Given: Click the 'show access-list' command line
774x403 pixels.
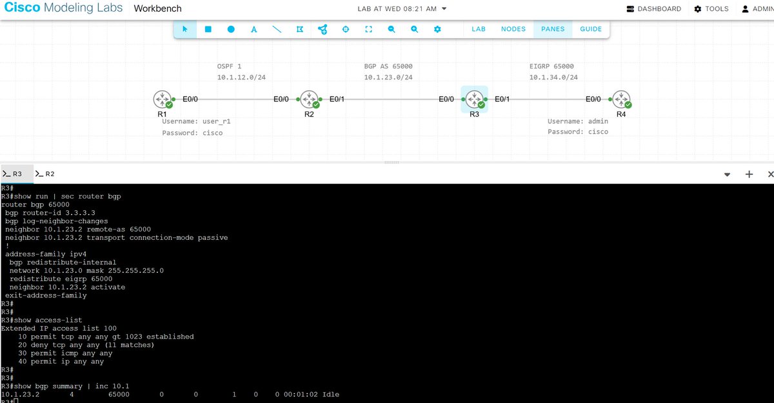Looking at the screenshot, I should (42, 320).
